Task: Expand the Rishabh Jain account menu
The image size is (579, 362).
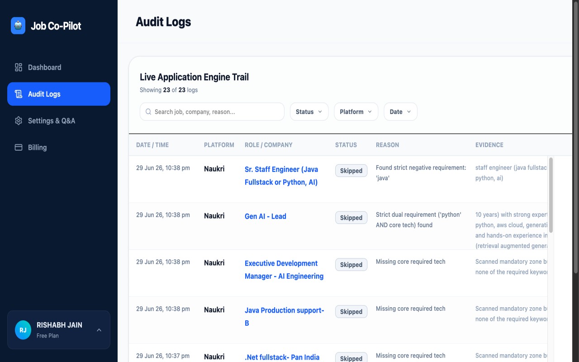Action: pos(59,330)
